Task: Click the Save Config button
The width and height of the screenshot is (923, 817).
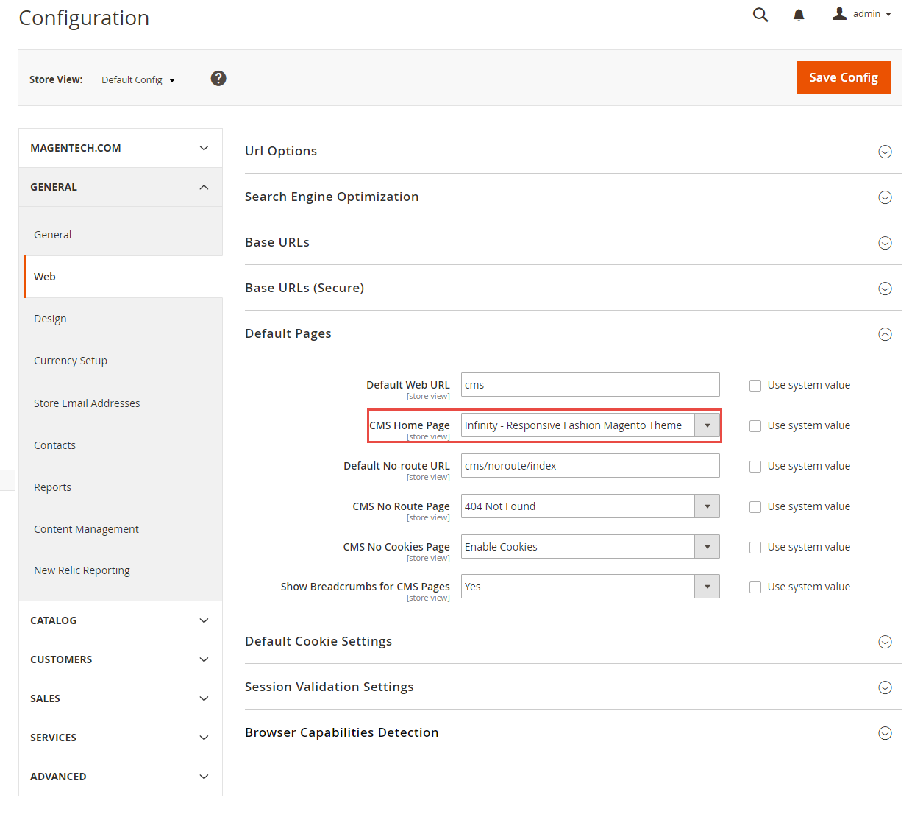Action: point(843,78)
